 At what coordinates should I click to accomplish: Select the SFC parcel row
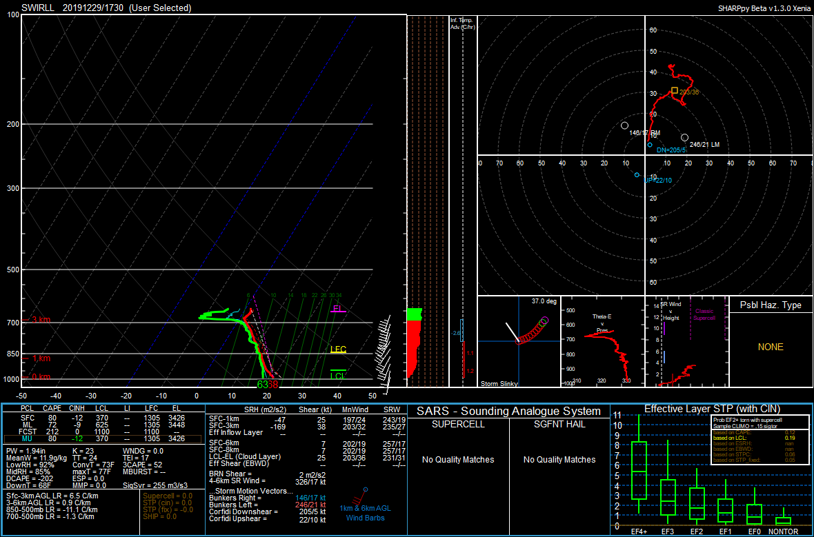103,418
